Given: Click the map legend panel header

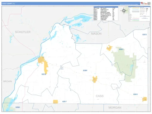Looking at the screenshot, I should 139,7.
